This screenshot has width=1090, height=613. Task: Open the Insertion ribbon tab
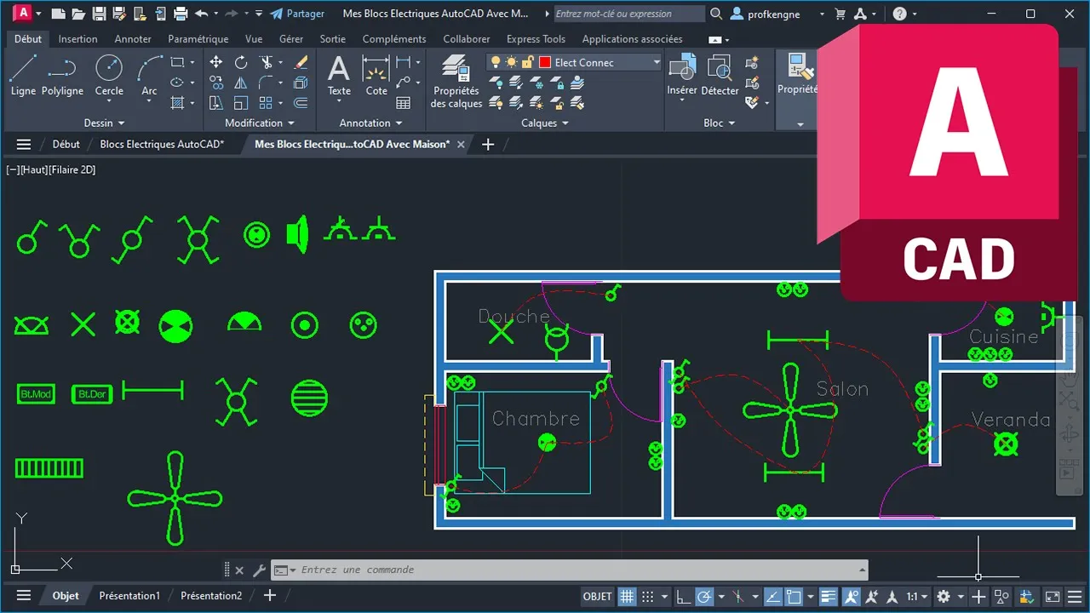pyautogui.click(x=77, y=39)
